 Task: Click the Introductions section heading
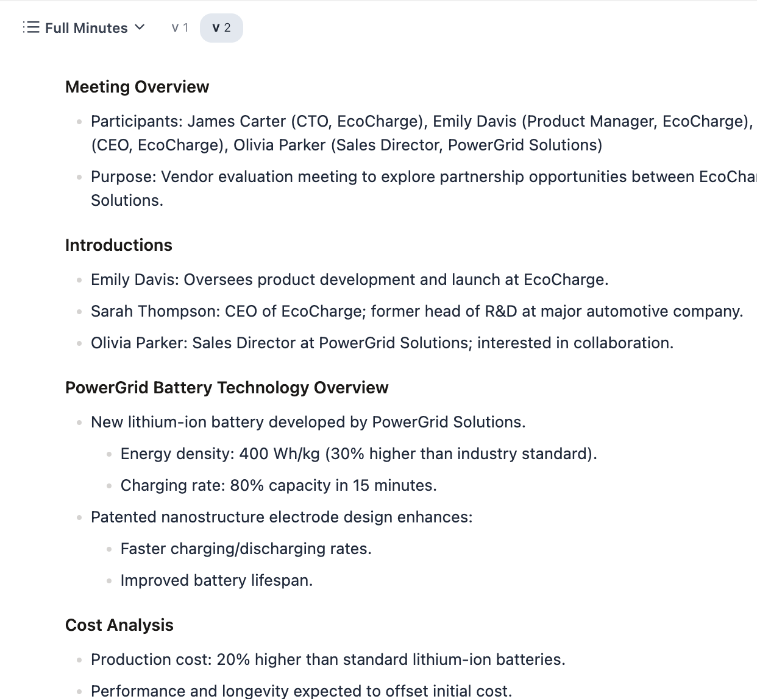click(119, 245)
